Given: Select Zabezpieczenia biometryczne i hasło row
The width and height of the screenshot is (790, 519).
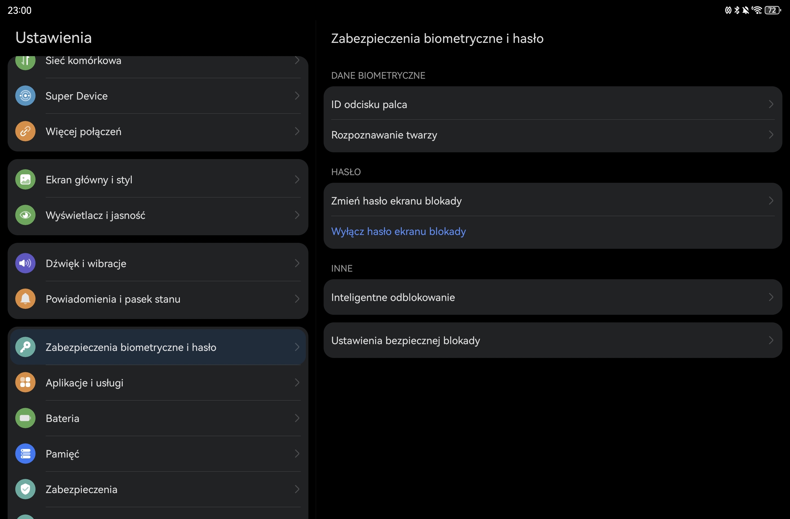Looking at the screenshot, I should [158, 347].
